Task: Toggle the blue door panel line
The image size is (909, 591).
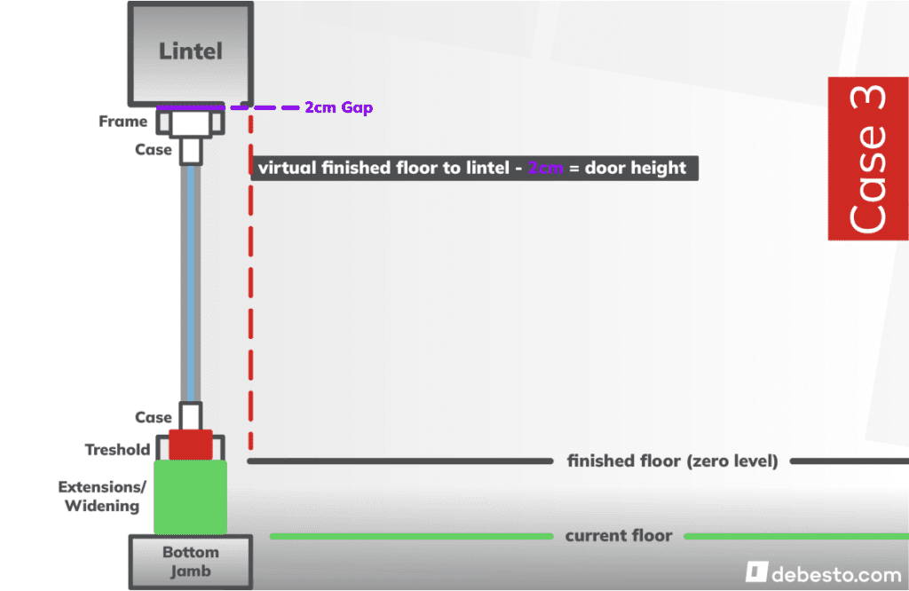Action: 190,284
